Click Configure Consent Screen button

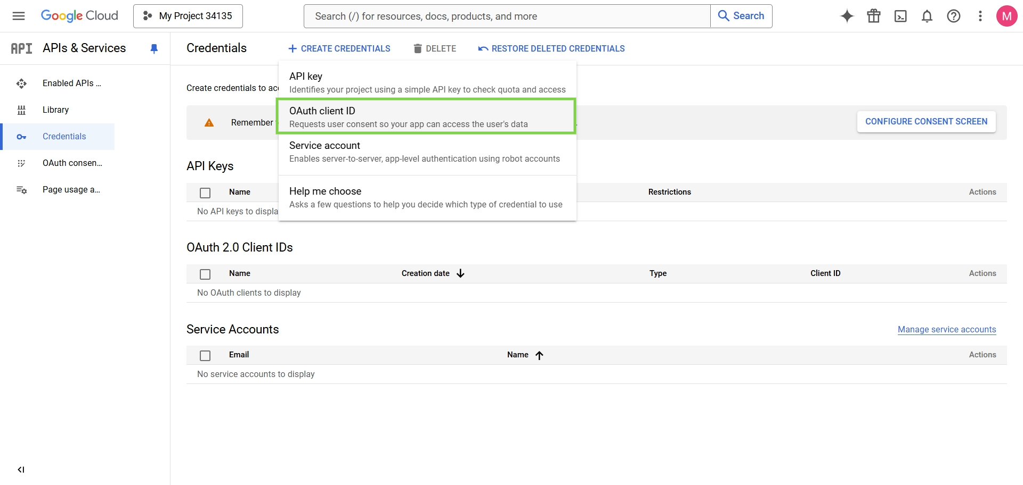[927, 122]
